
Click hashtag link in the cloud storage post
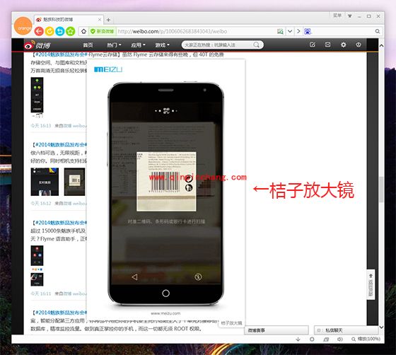[x=62, y=54]
